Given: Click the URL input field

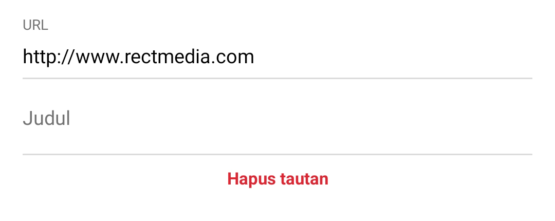Looking at the screenshot, I should pyautogui.click(x=277, y=58).
